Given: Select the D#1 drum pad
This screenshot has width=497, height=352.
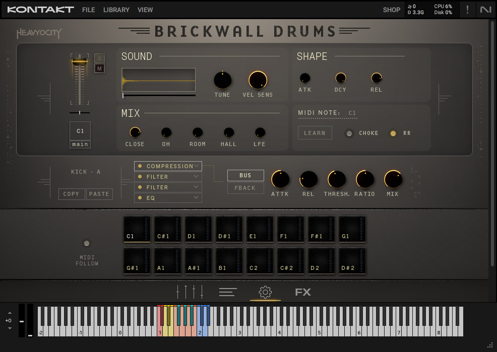Looking at the screenshot, I should coord(229,230).
